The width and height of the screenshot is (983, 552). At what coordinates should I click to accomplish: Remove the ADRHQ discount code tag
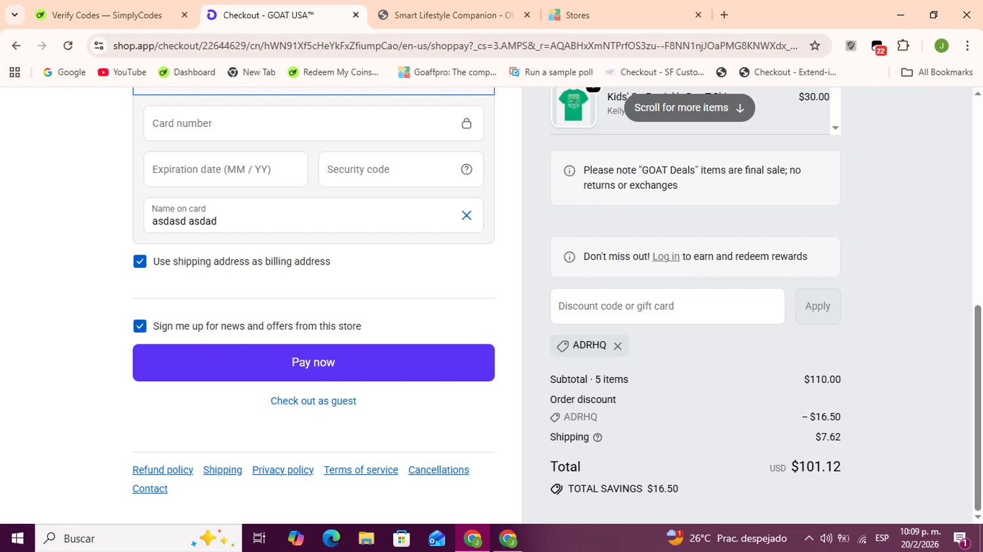click(617, 346)
